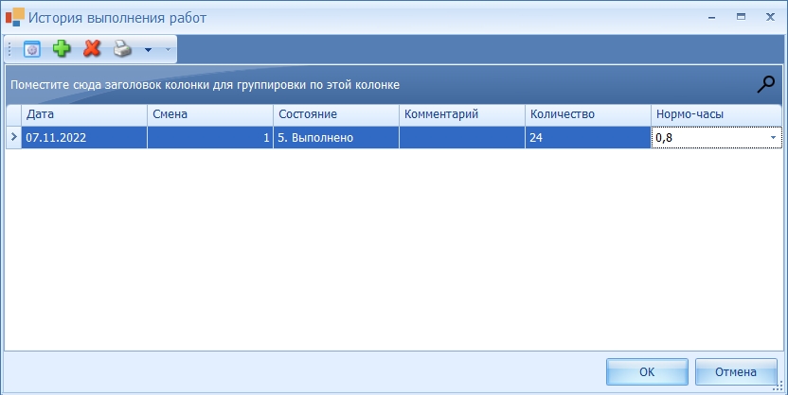Viewport: 788px width, 395px height.
Task: Sort by the Состояние column header
Action: click(336, 114)
